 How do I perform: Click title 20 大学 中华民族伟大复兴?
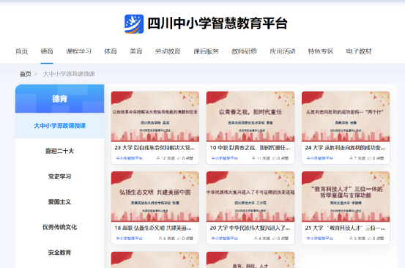[250, 228]
